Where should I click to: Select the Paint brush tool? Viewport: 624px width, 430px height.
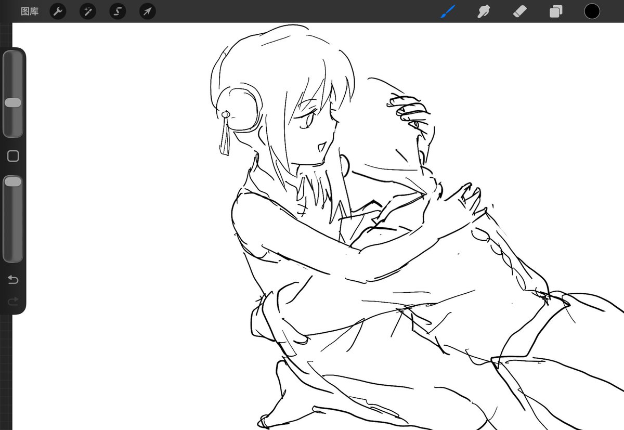tap(448, 11)
